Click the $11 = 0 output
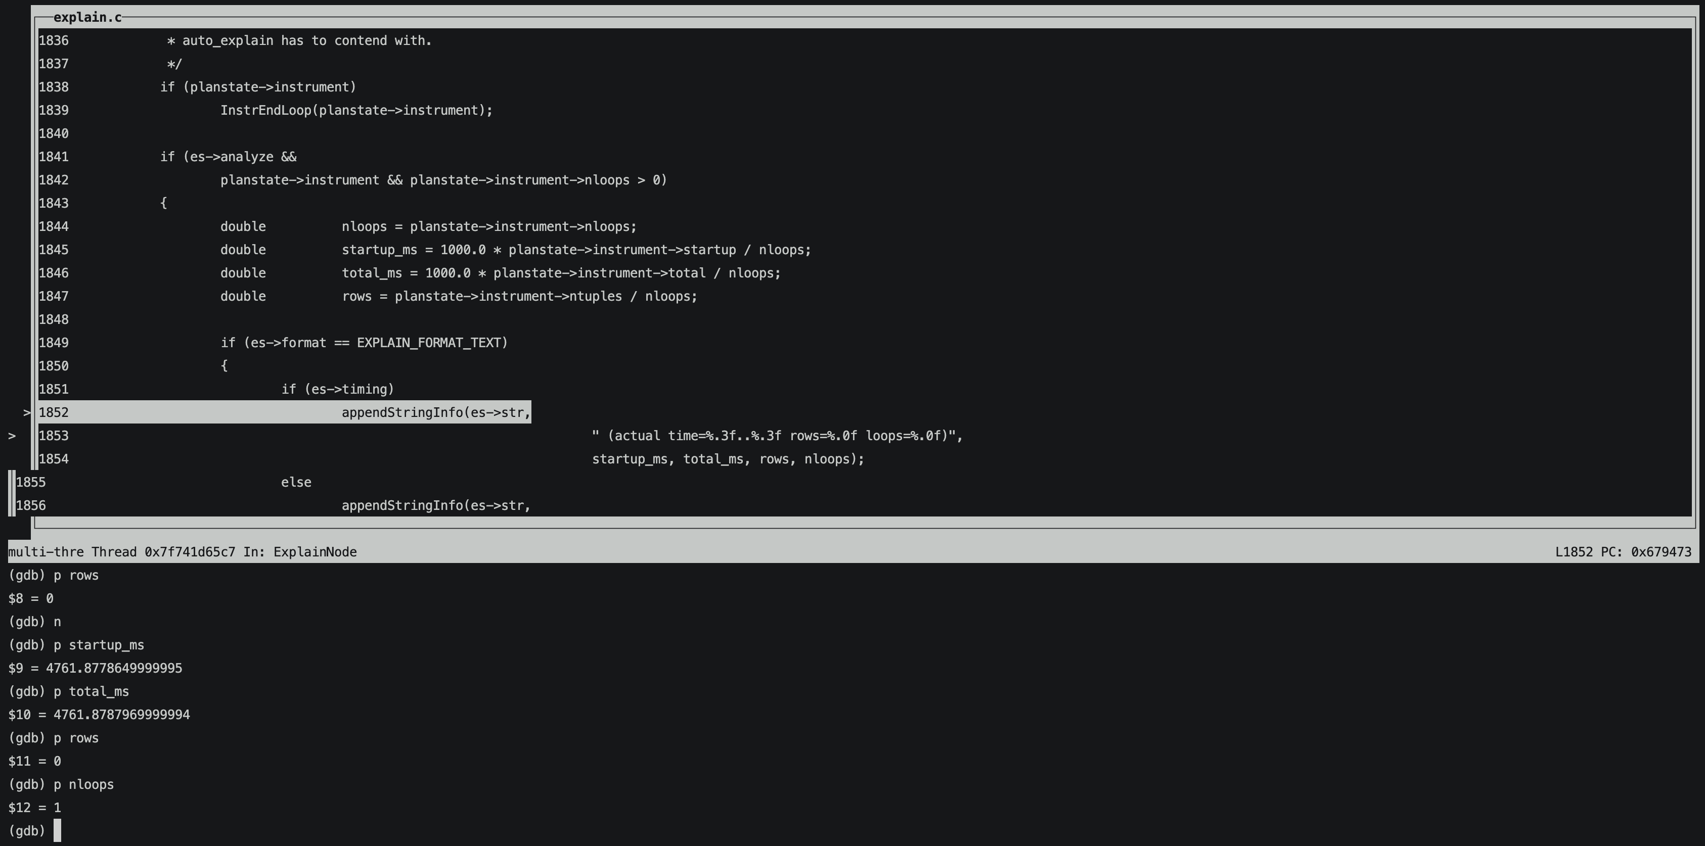 click(34, 761)
